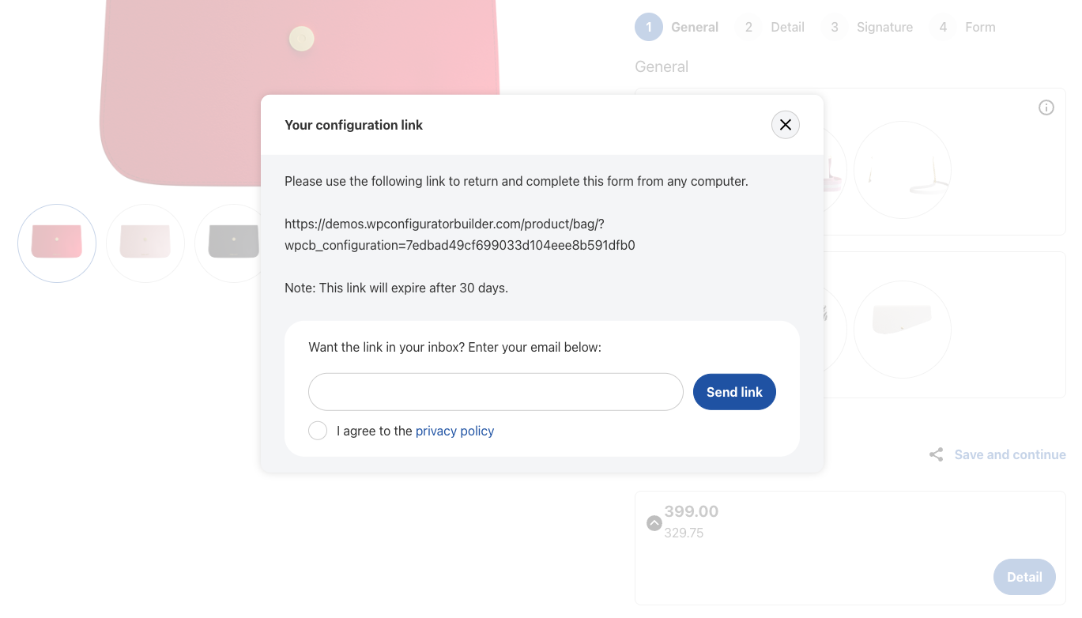Focus the email address input field
This screenshot has width=1082, height=618.
point(496,392)
